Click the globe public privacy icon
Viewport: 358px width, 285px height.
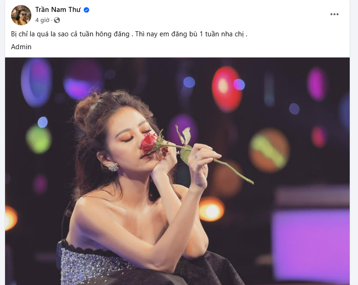click(x=57, y=20)
